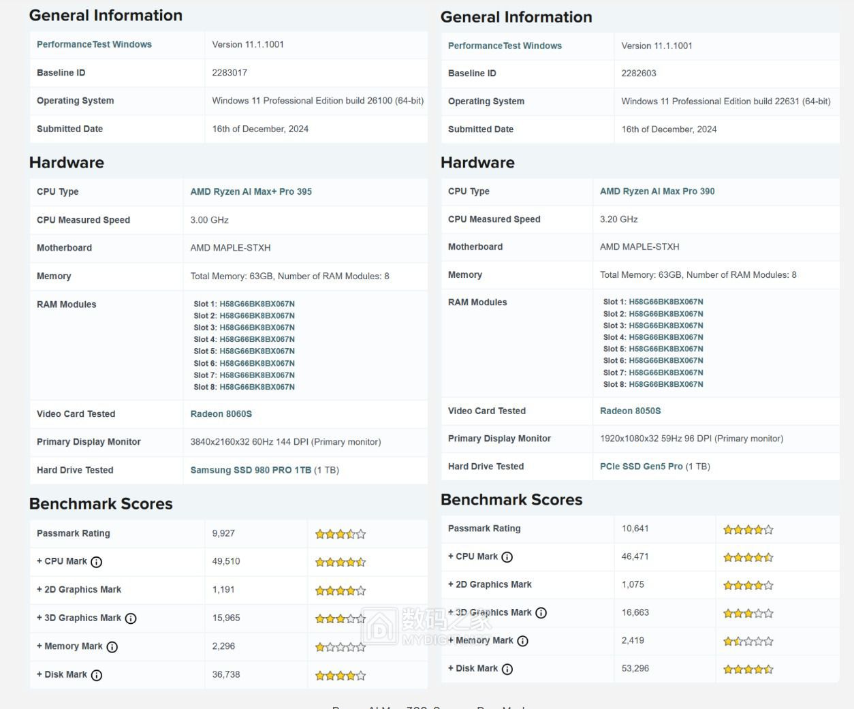Select Version 11.1.1001 for baseline 2282603
Image resolution: width=854 pixels, height=709 pixels.
(657, 46)
